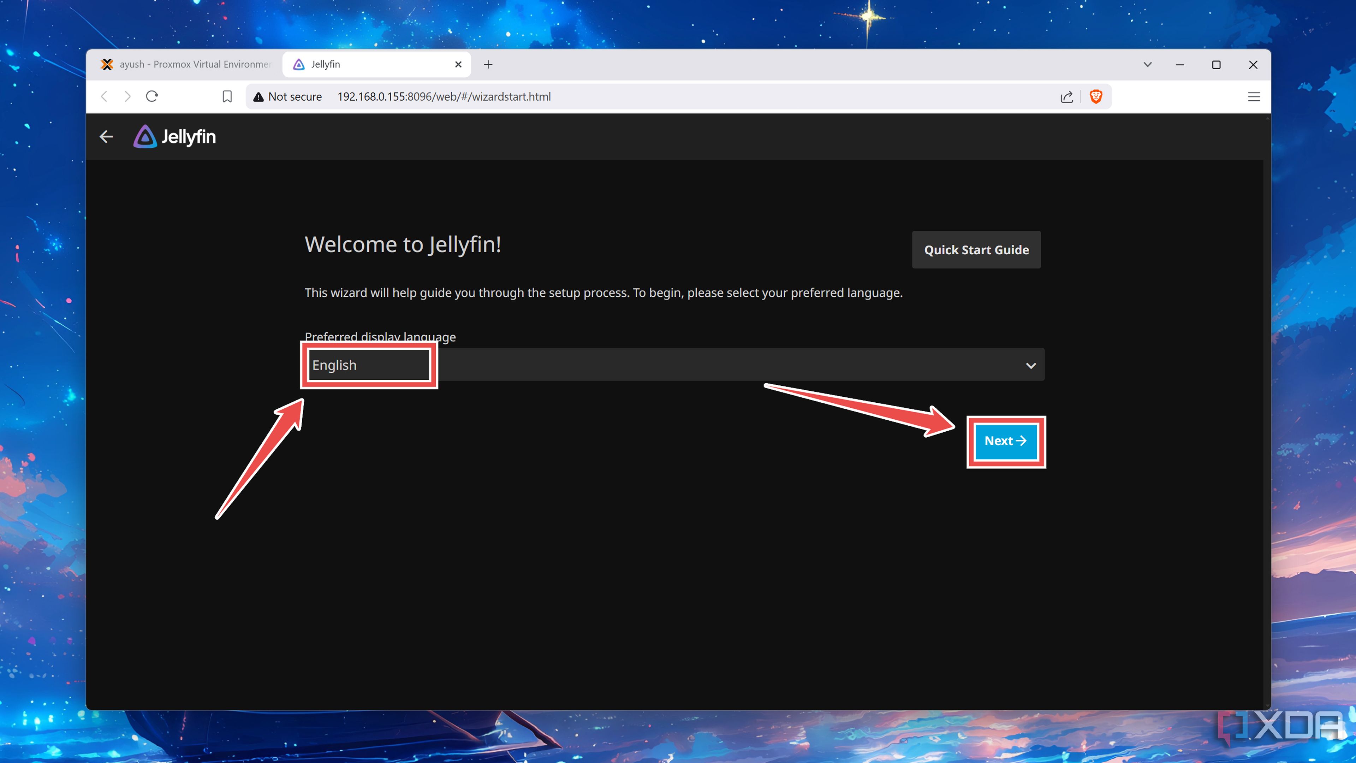The image size is (1356, 763).
Task: Open a new browser tab
Action: coord(488,64)
